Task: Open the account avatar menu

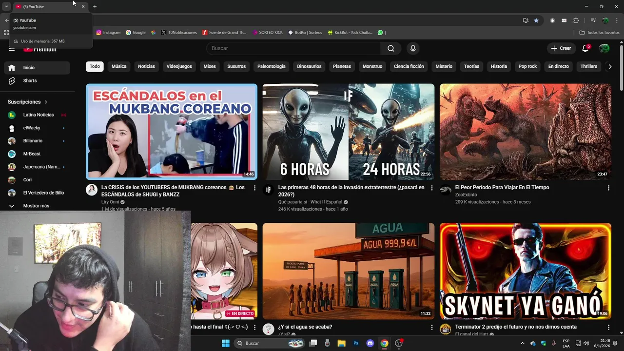Action: (x=604, y=48)
